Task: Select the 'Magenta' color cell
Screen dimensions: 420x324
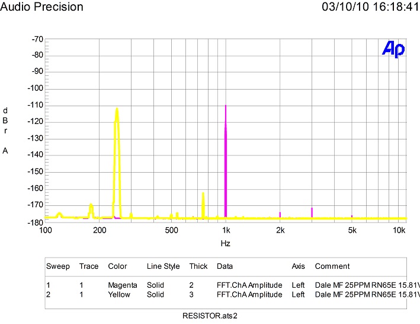Action: point(123,285)
